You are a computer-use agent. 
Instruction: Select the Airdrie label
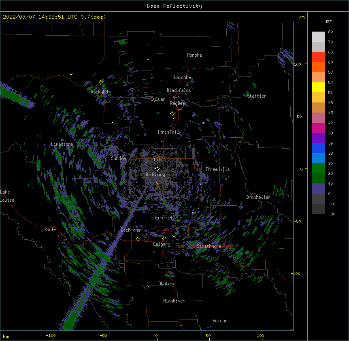coord(163,217)
